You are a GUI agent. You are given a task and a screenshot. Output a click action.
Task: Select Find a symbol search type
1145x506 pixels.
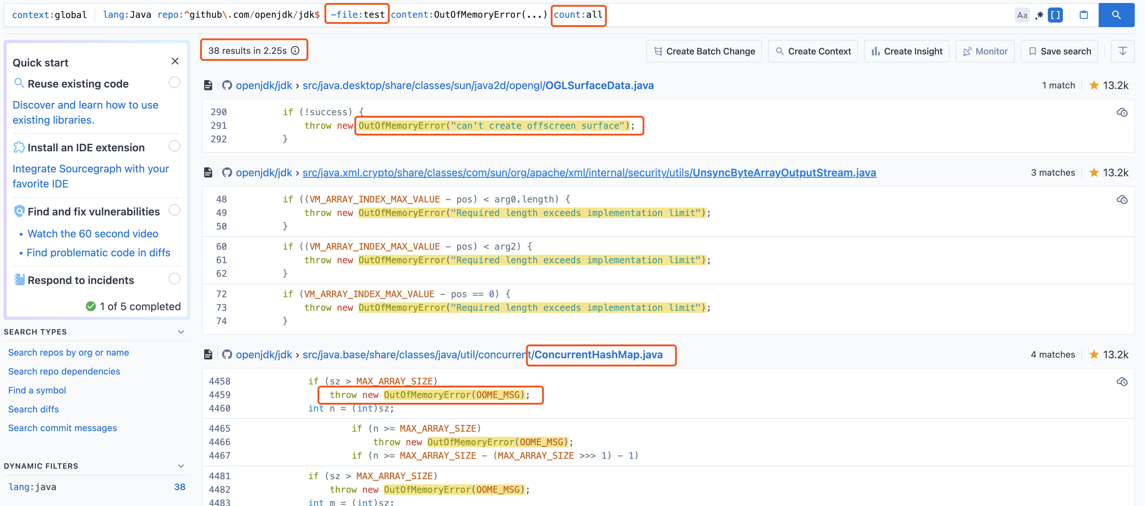click(37, 390)
